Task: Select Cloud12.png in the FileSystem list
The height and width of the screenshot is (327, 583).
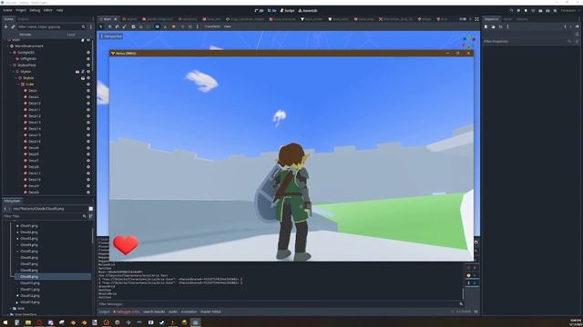Action: (30, 296)
